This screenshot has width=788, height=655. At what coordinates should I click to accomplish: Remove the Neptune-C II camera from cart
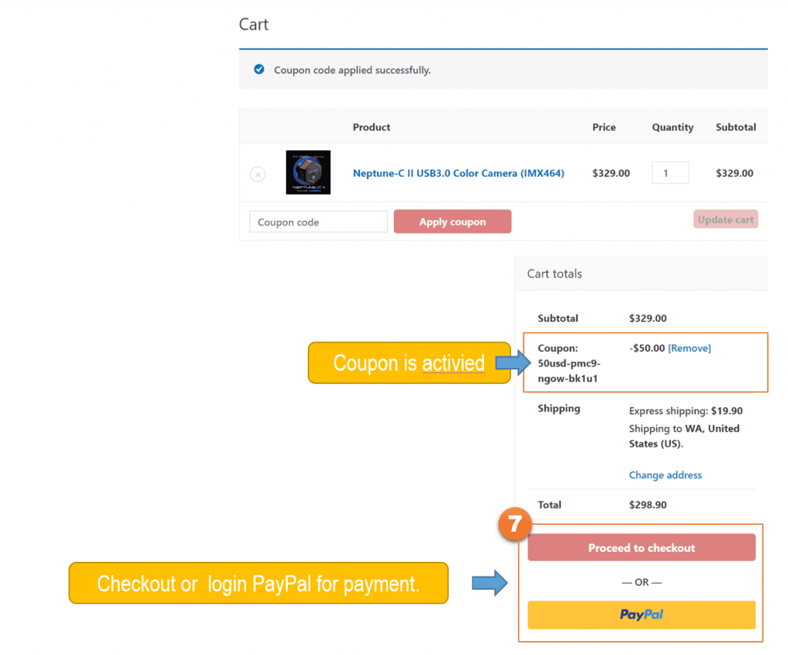(258, 175)
